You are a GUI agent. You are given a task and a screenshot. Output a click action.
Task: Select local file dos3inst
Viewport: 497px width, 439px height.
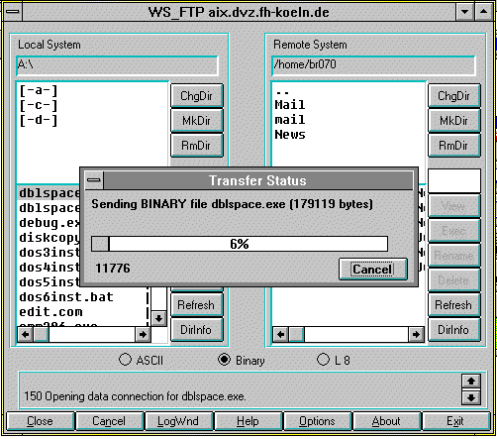50,253
